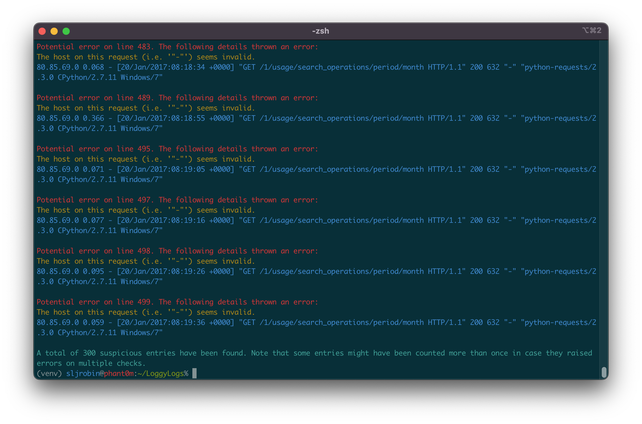
Task: Click the red close window button
Action: (42, 31)
